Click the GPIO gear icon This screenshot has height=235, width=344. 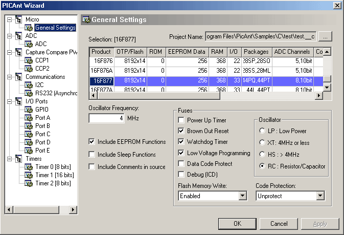(29, 110)
